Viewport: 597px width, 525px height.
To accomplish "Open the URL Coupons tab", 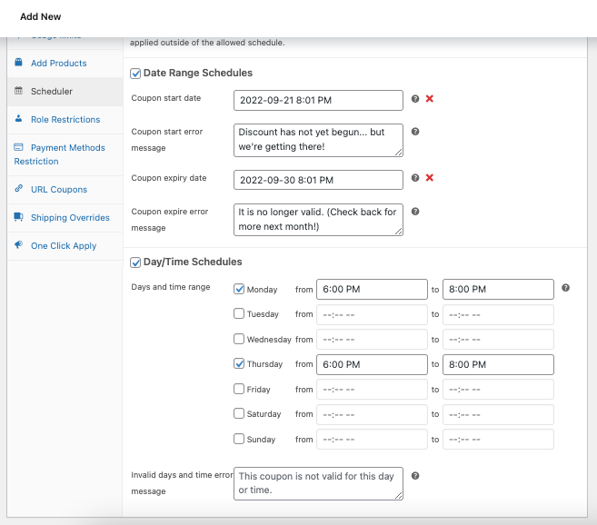I will point(65,190).
